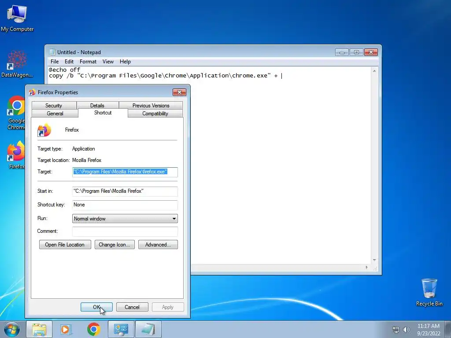Click the 'Mozilla Firefox' target location text
The width and height of the screenshot is (451, 338).
(87, 160)
